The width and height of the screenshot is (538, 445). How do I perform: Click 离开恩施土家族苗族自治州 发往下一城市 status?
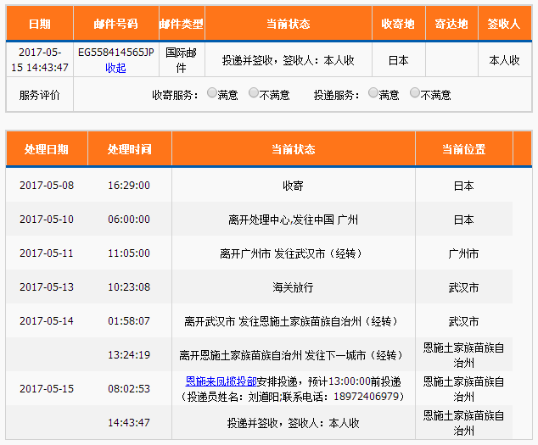click(293, 355)
